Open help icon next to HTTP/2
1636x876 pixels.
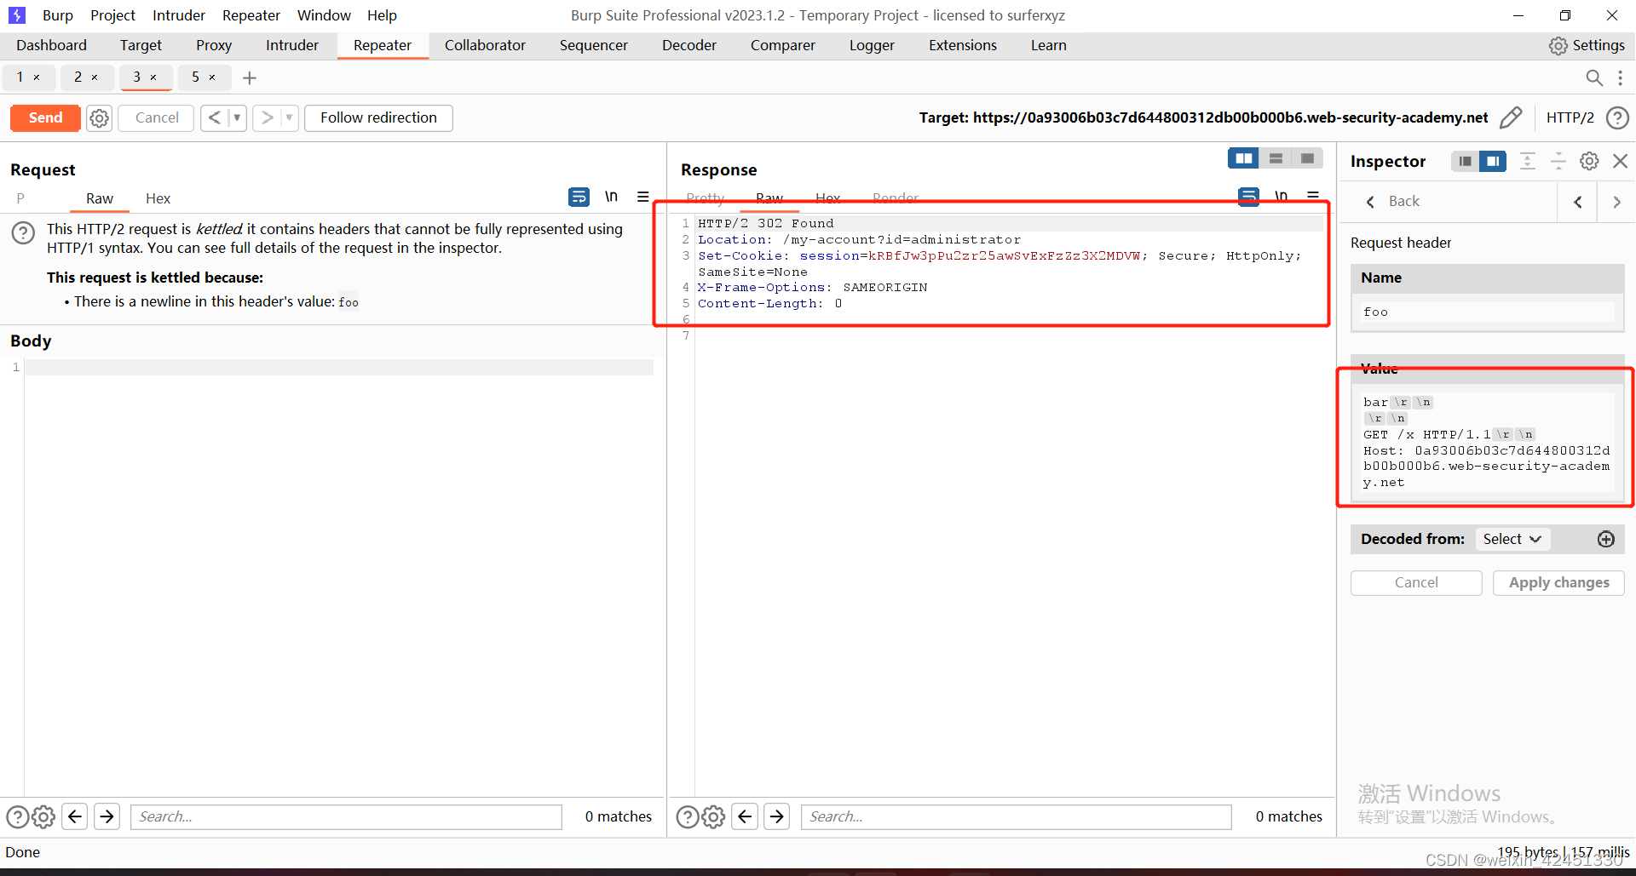click(x=1616, y=117)
